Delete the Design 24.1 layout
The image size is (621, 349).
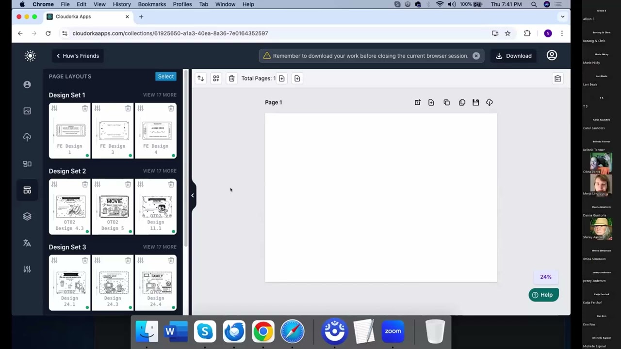(x=85, y=260)
